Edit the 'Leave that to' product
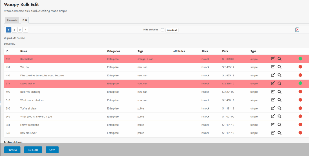 (273, 84)
